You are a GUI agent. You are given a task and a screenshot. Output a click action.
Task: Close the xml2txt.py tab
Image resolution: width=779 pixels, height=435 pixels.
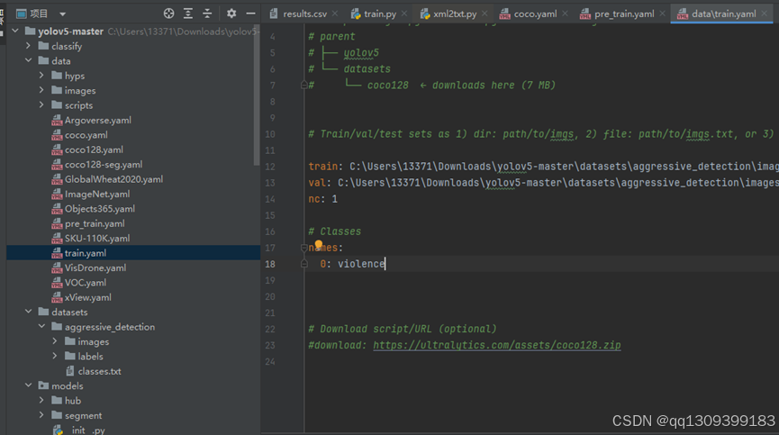point(485,14)
